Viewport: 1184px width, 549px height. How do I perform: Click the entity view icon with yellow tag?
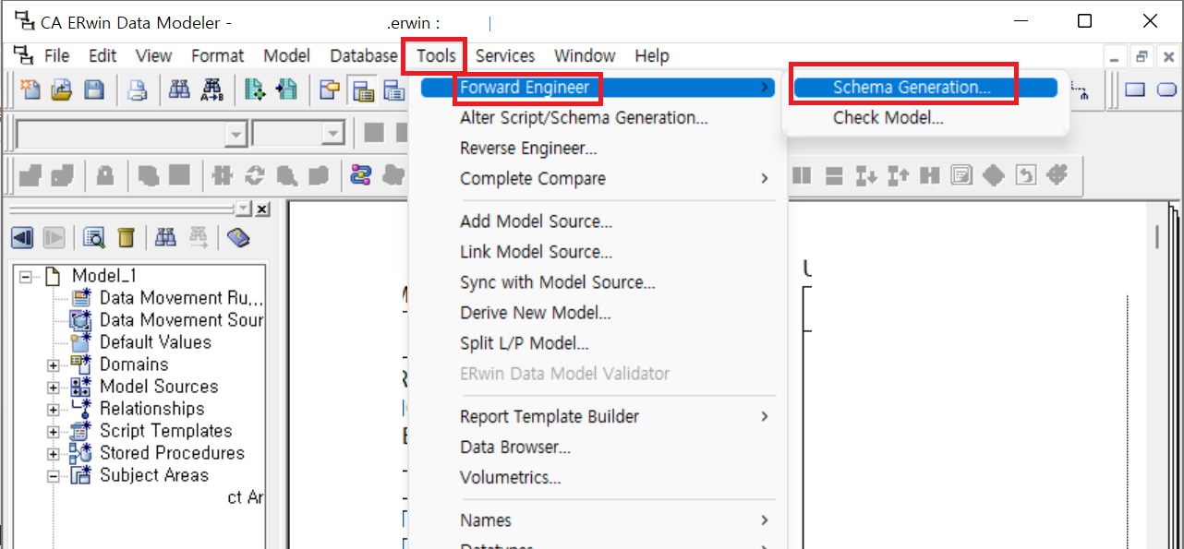point(329,90)
